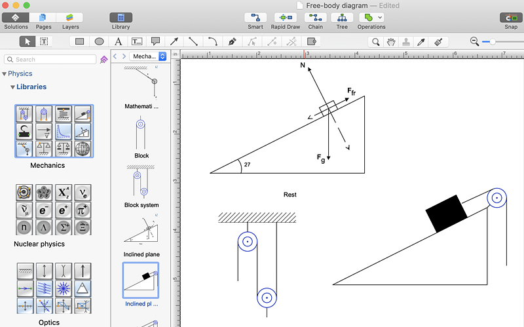Select the ellipse shape tool
Screen dimensions: 524x327
coord(99,41)
